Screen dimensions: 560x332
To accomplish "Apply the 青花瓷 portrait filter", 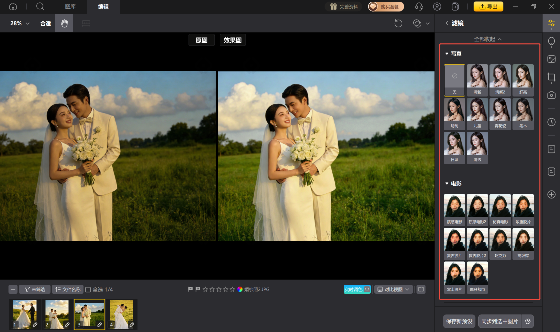I will pos(500,114).
